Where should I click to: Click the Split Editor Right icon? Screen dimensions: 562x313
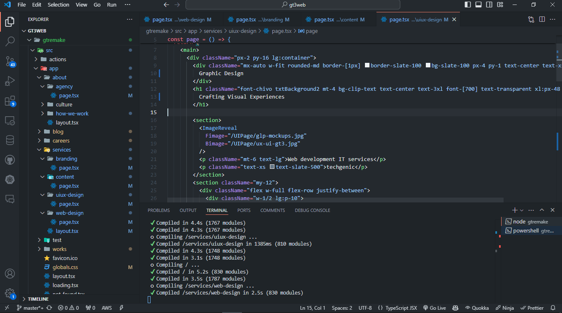pyautogui.click(x=542, y=19)
